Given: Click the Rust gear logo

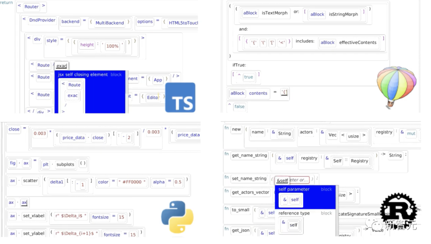Looking at the screenshot, I should (398, 210).
